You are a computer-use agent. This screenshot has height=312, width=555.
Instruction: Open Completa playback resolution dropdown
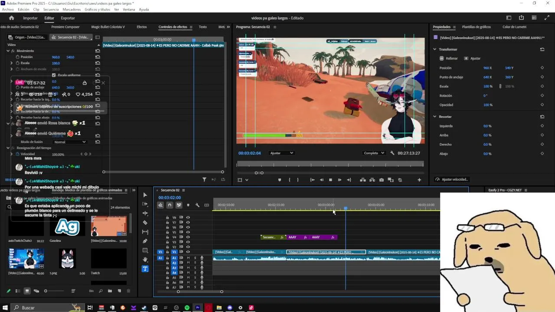(374, 153)
